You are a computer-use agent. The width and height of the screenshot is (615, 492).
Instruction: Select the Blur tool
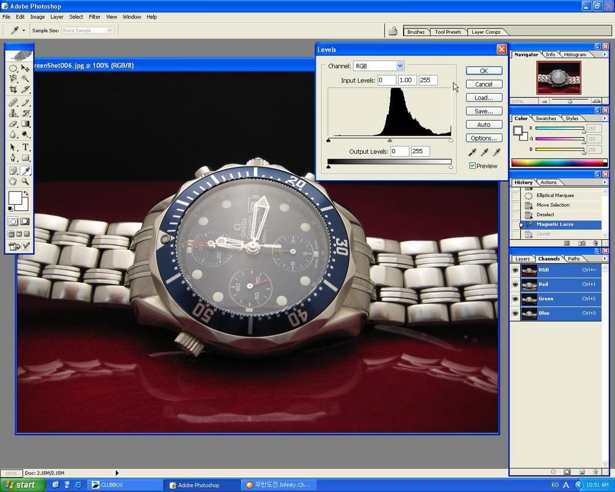13,135
